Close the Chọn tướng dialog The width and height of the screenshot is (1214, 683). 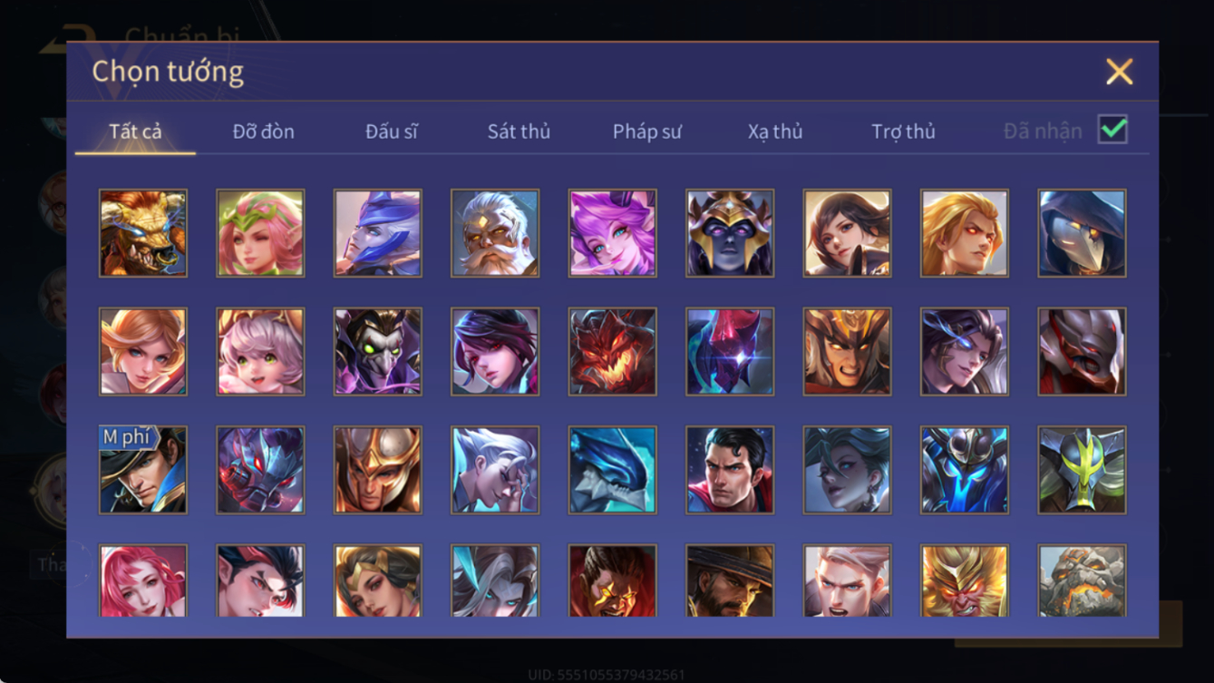(1120, 72)
